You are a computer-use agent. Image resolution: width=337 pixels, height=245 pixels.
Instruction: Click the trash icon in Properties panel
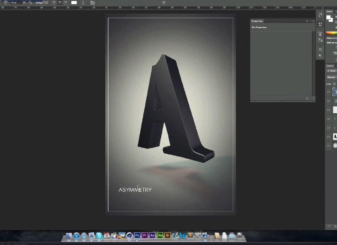pyautogui.click(x=308, y=99)
